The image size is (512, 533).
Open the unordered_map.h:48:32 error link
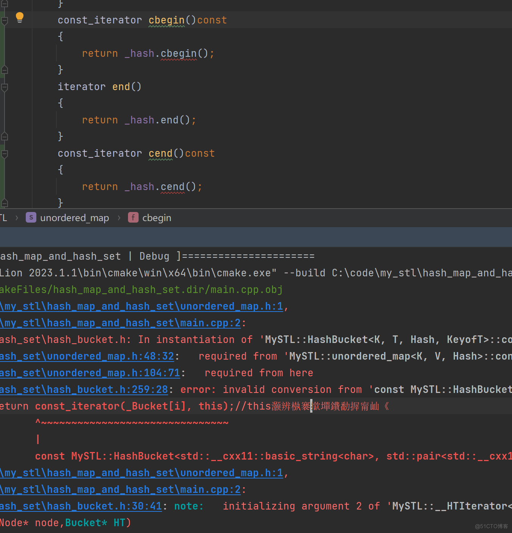click(x=87, y=356)
